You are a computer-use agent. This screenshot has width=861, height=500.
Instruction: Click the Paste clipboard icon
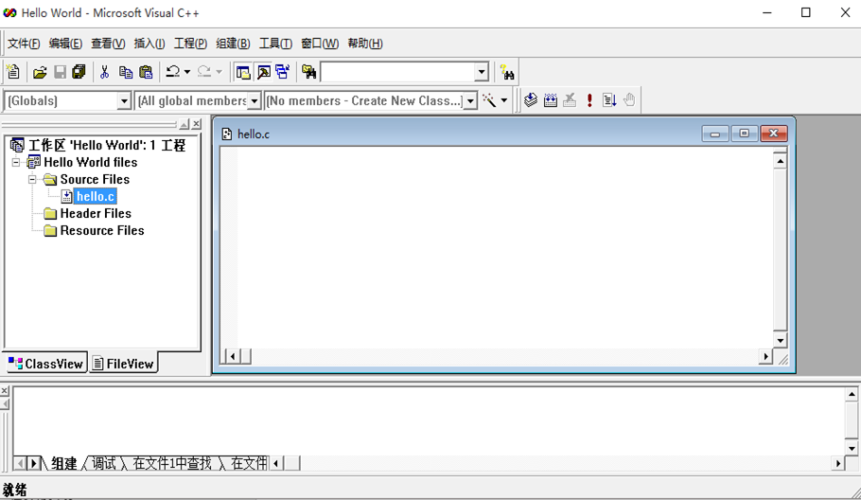click(146, 72)
